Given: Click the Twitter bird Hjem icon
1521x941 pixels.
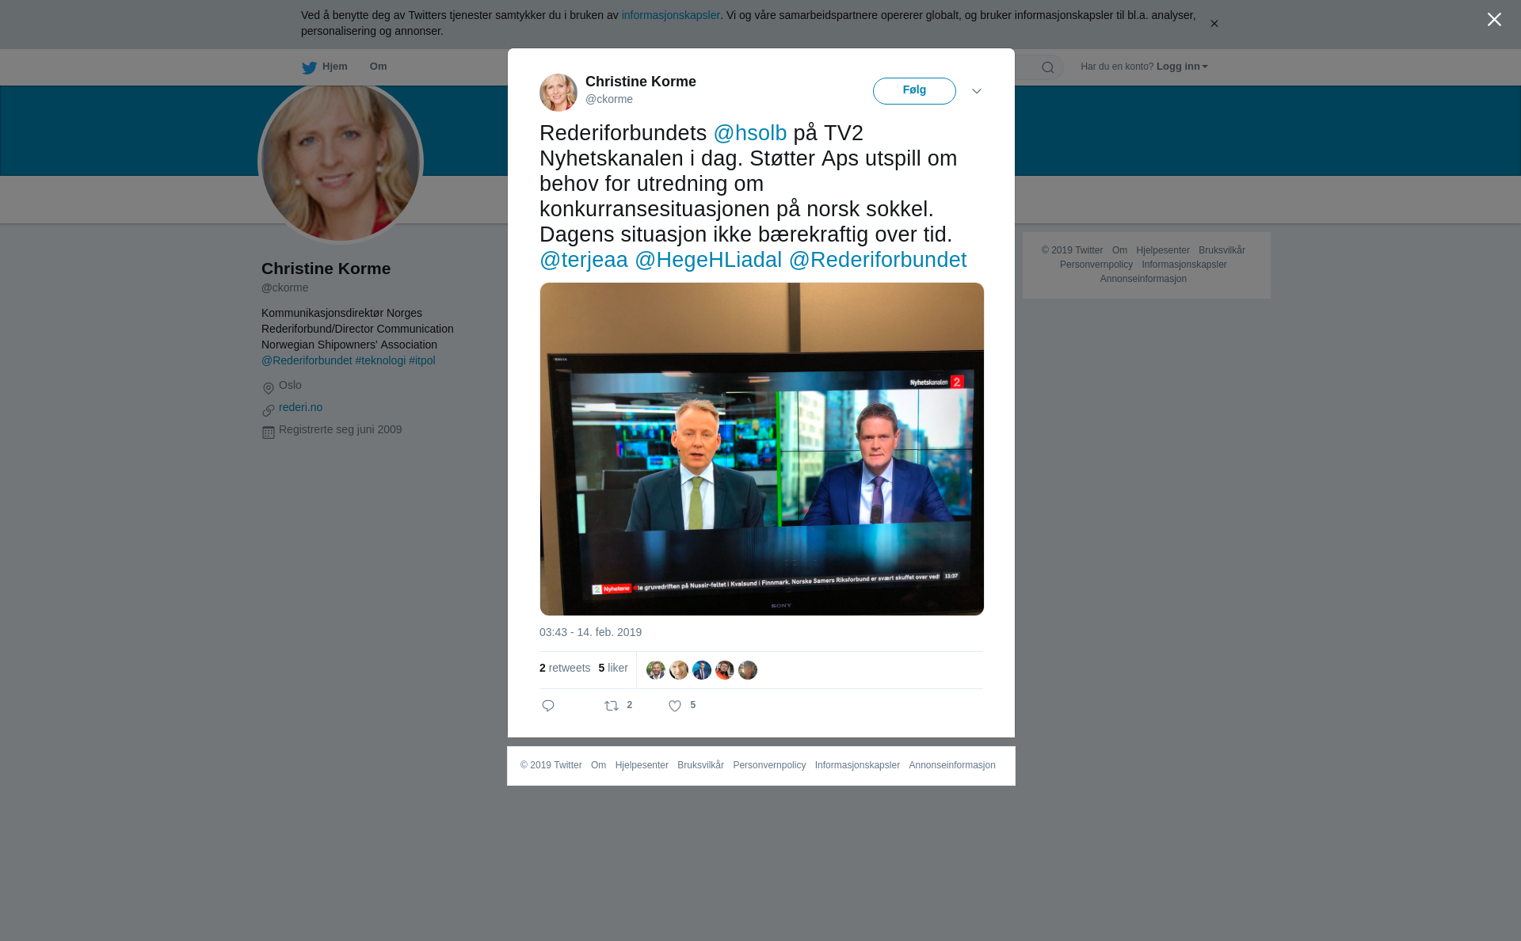Looking at the screenshot, I should click(x=309, y=67).
